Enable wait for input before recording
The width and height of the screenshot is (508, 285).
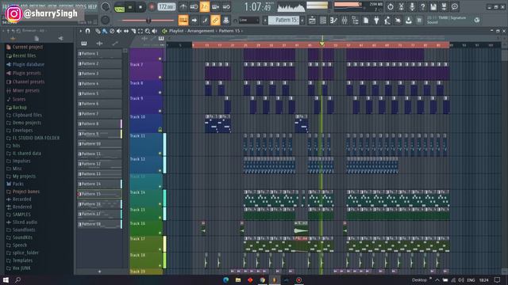click(x=194, y=7)
